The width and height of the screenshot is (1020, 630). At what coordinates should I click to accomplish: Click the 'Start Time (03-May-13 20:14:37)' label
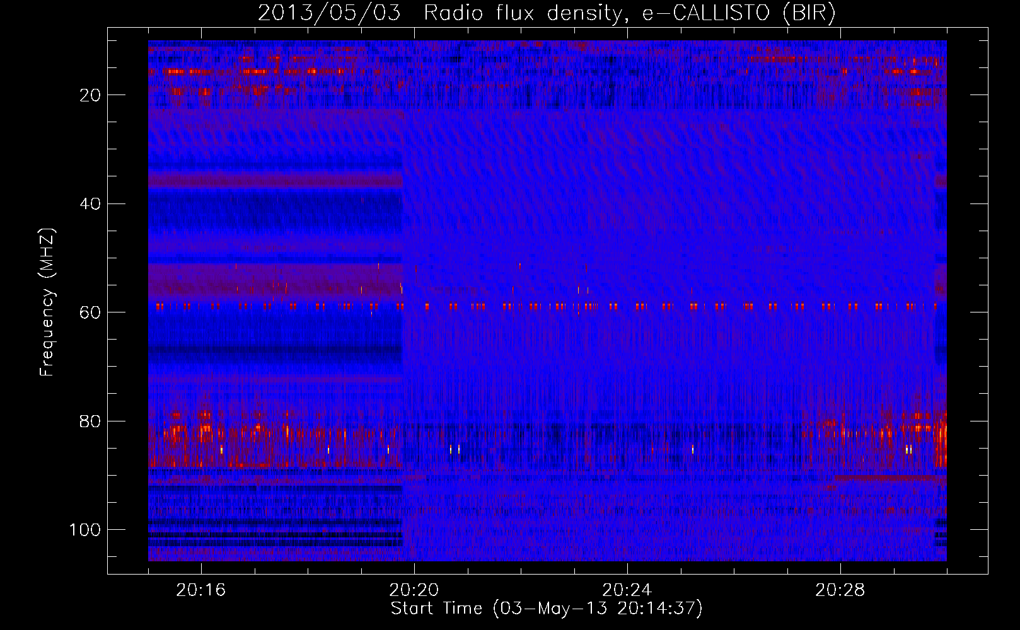click(547, 609)
